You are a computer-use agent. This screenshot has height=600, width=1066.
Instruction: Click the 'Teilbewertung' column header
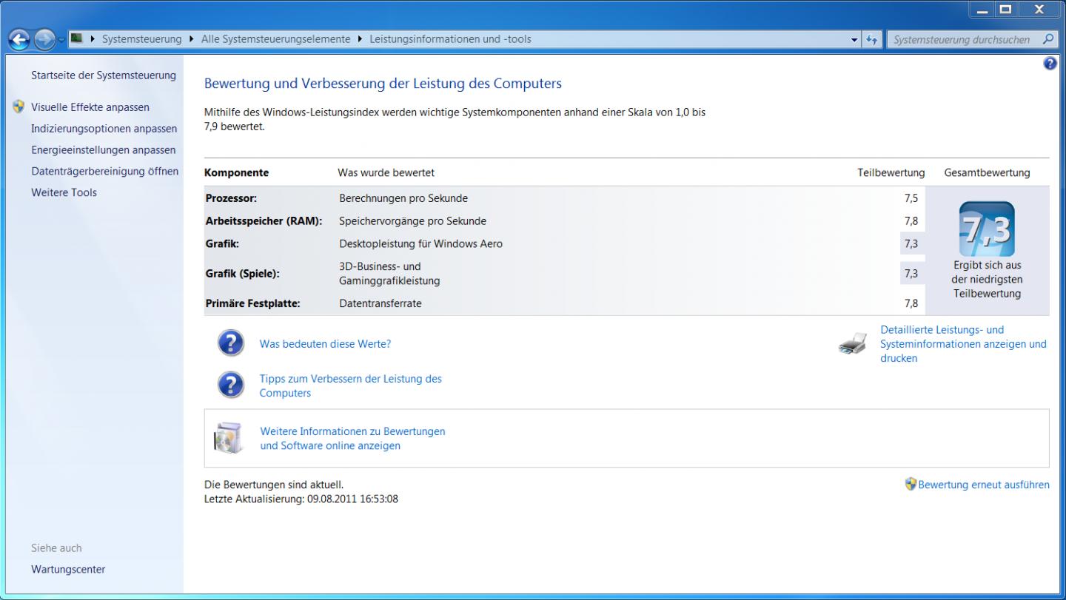pyautogui.click(x=891, y=173)
